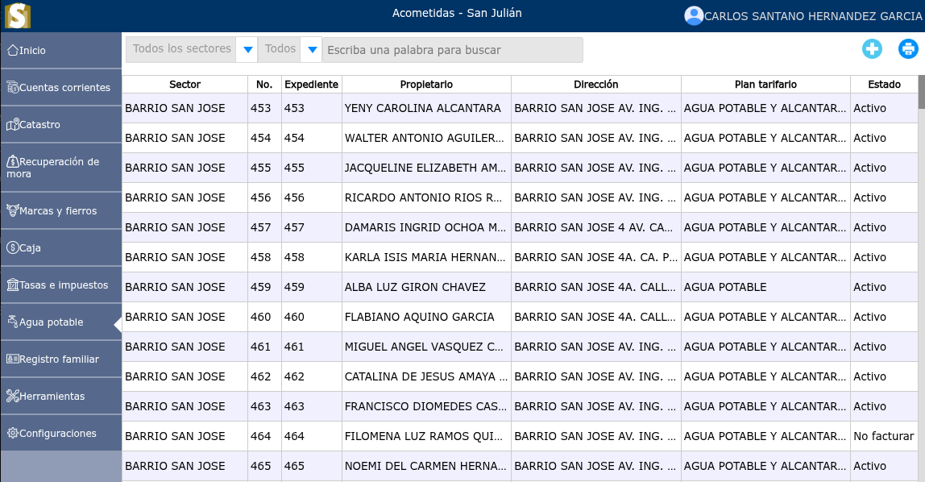Click the add new acometida plus icon

pos(872,49)
